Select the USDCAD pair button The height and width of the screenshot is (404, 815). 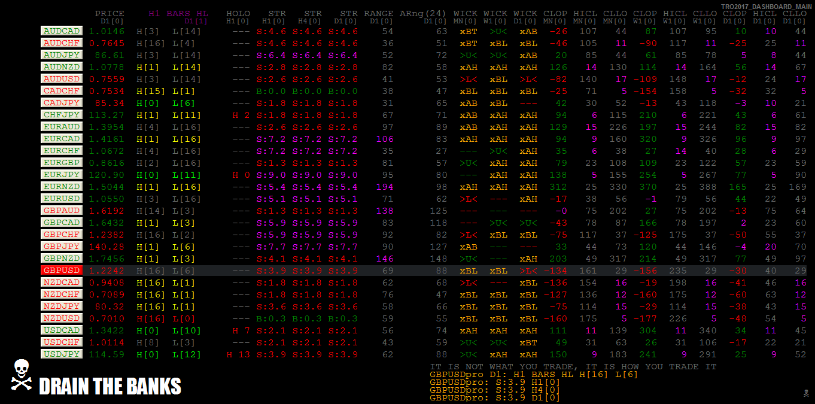point(61,330)
